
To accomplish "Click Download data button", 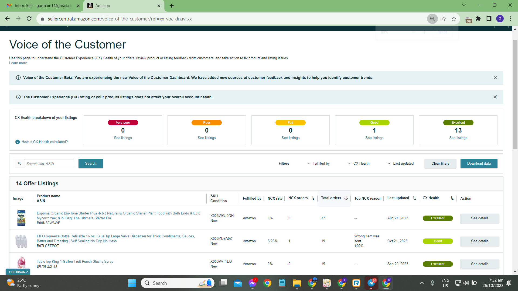I will [x=479, y=164].
